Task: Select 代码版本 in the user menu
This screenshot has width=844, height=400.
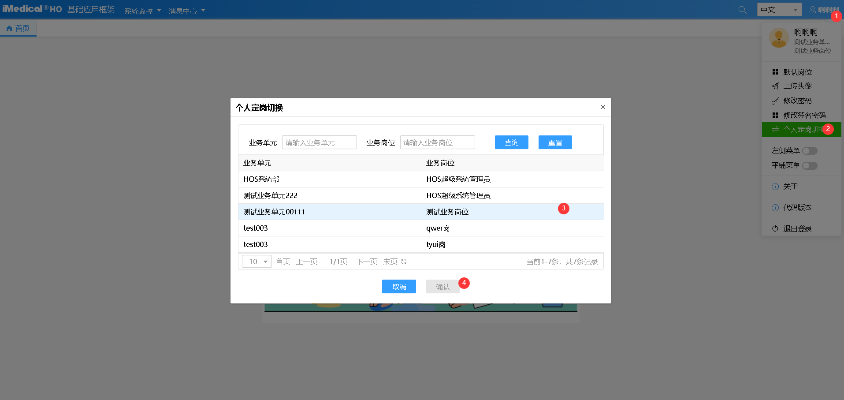Action: click(x=798, y=207)
